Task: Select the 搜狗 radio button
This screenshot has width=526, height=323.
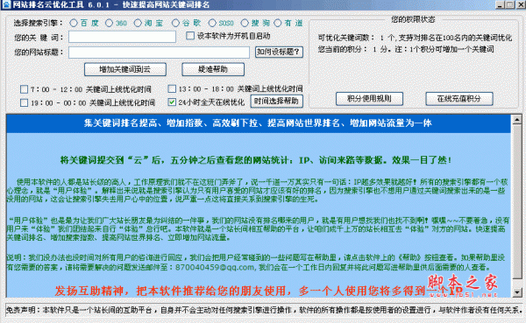Action: pos(245,23)
